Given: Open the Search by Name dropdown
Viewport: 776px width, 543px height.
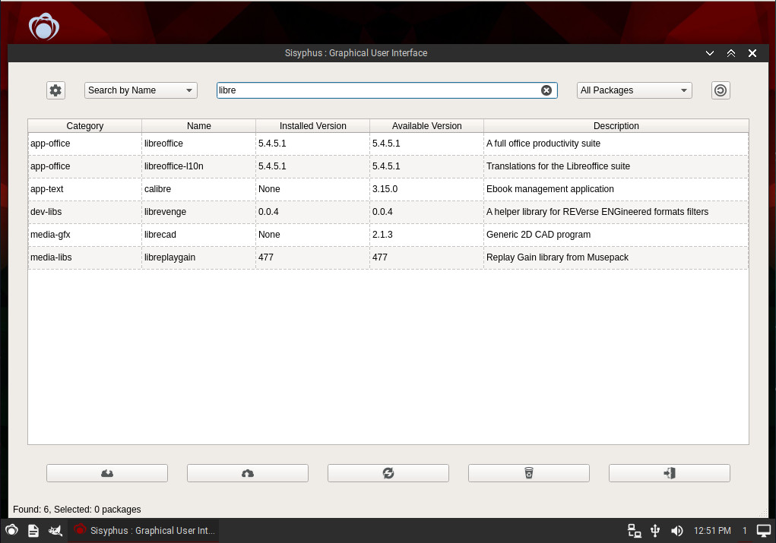Looking at the screenshot, I should click(141, 90).
